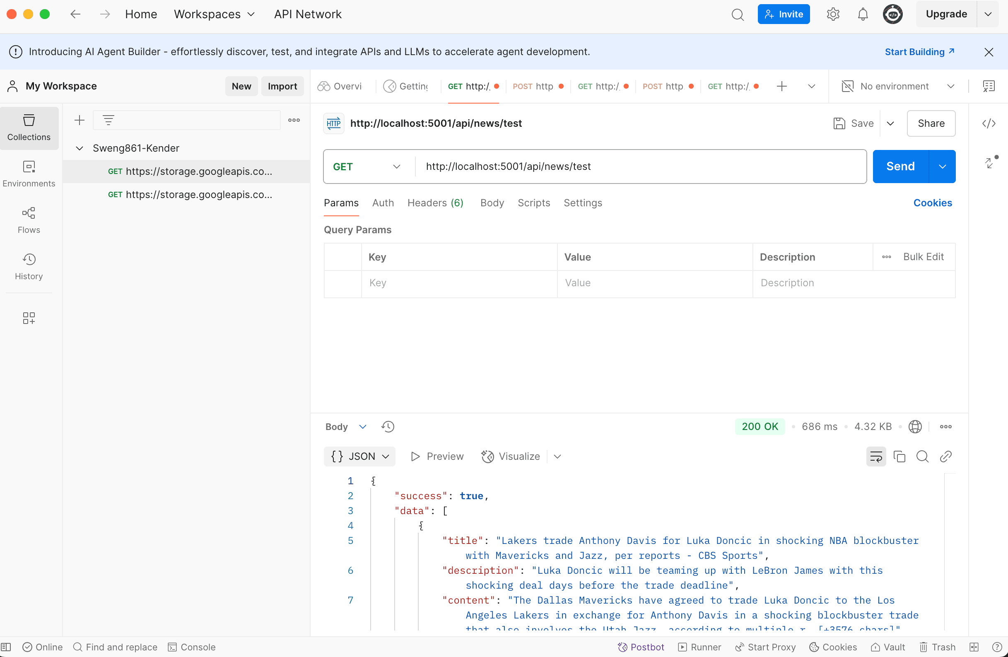
Task: Click the network globe icon in response
Action: [915, 427]
